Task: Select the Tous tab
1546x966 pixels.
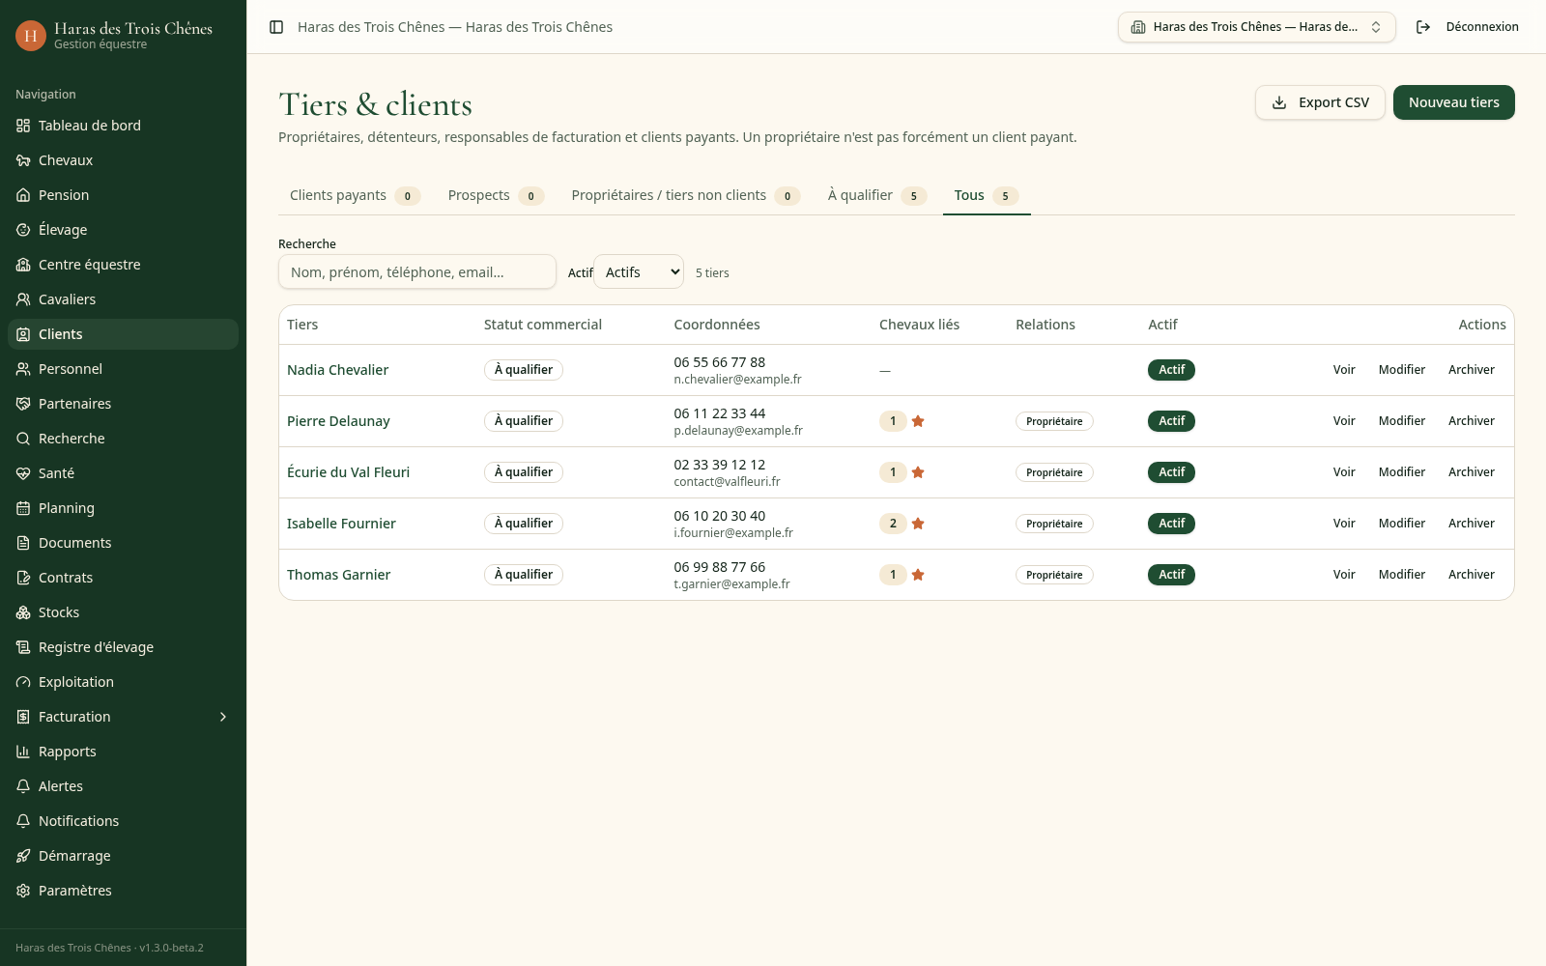Action: tap(987, 195)
